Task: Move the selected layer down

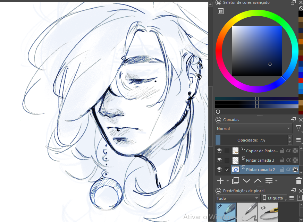Action: point(246,181)
